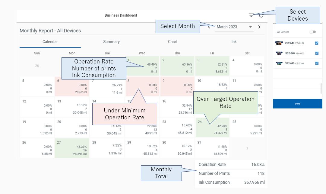Toggle the All Devices switch
The height and width of the screenshot is (194, 326).
312,32
